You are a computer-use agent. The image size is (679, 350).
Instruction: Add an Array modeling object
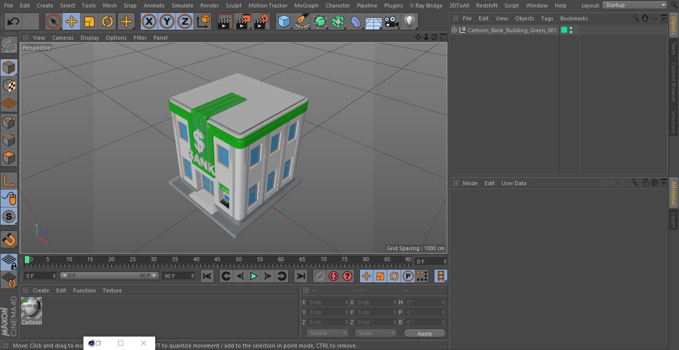338,21
